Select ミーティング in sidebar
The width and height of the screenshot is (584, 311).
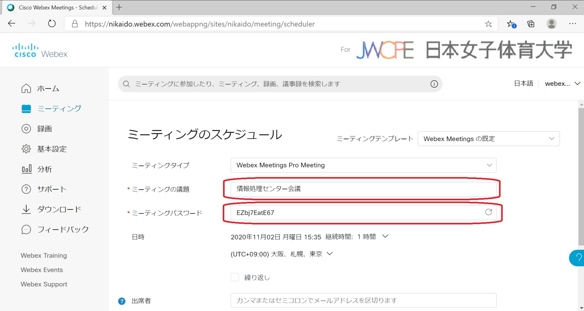(51, 108)
